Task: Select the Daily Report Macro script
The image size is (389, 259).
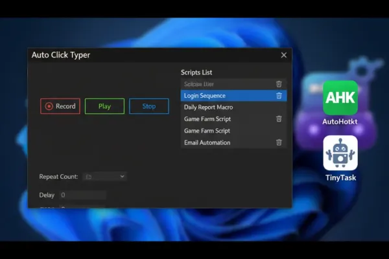Action: coord(233,107)
